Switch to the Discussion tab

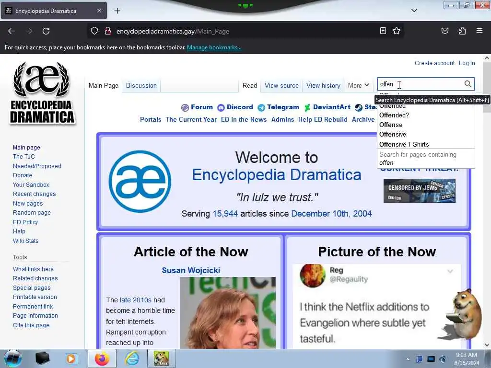tap(141, 85)
